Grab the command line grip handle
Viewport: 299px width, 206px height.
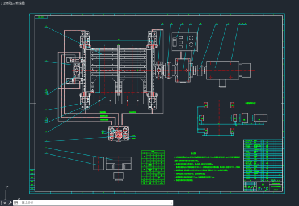click(x=1, y=203)
